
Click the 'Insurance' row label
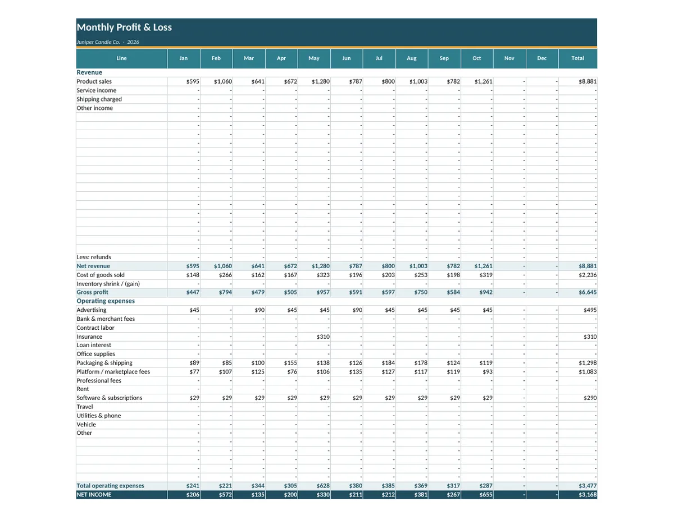tap(90, 337)
